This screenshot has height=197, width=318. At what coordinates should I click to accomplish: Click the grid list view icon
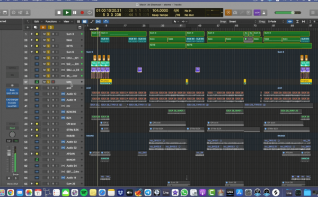point(78,22)
